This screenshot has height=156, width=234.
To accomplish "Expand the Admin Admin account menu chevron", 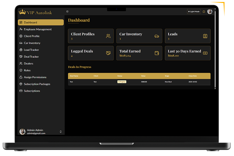I will coord(60,132).
